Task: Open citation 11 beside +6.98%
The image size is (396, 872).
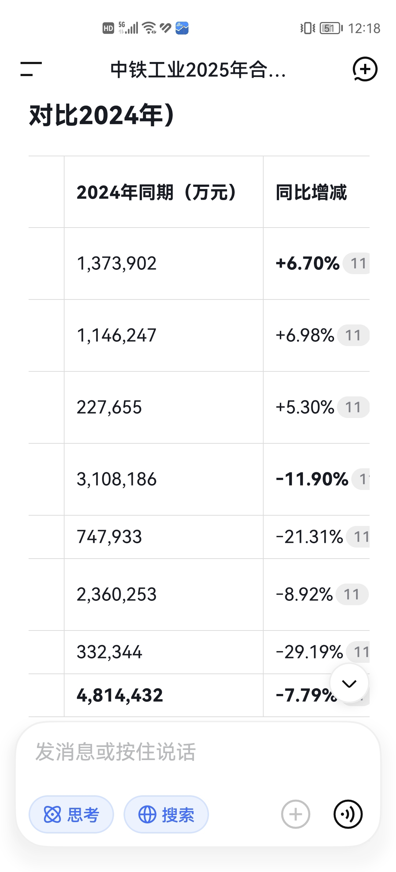Action: pos(353,335)
